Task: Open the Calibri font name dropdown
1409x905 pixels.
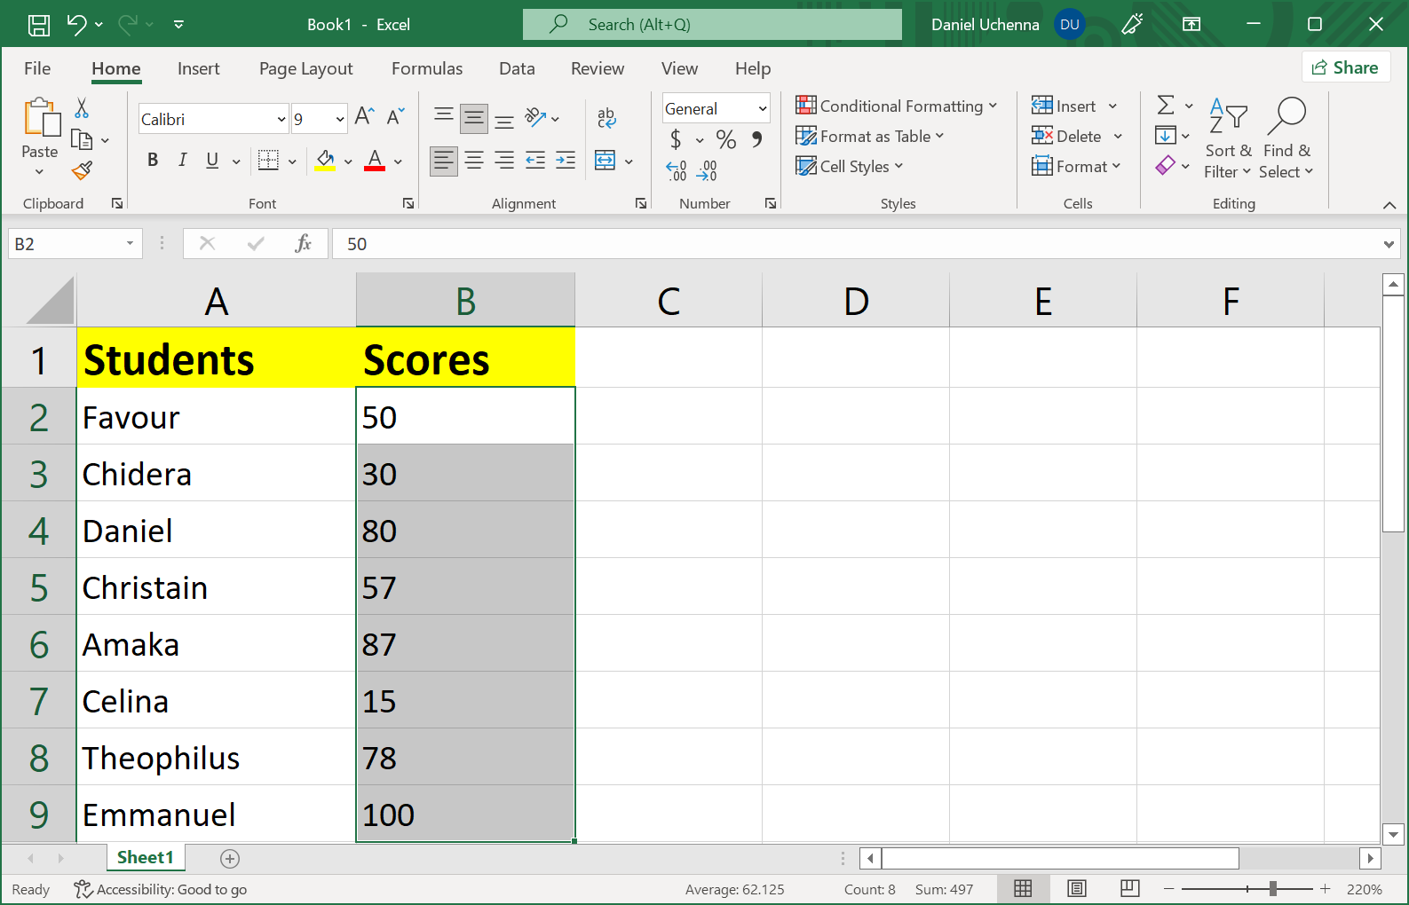Action: (x=281, y=119)
